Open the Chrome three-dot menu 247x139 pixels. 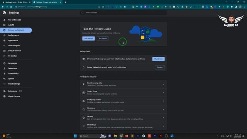click(x=244, y=7)
